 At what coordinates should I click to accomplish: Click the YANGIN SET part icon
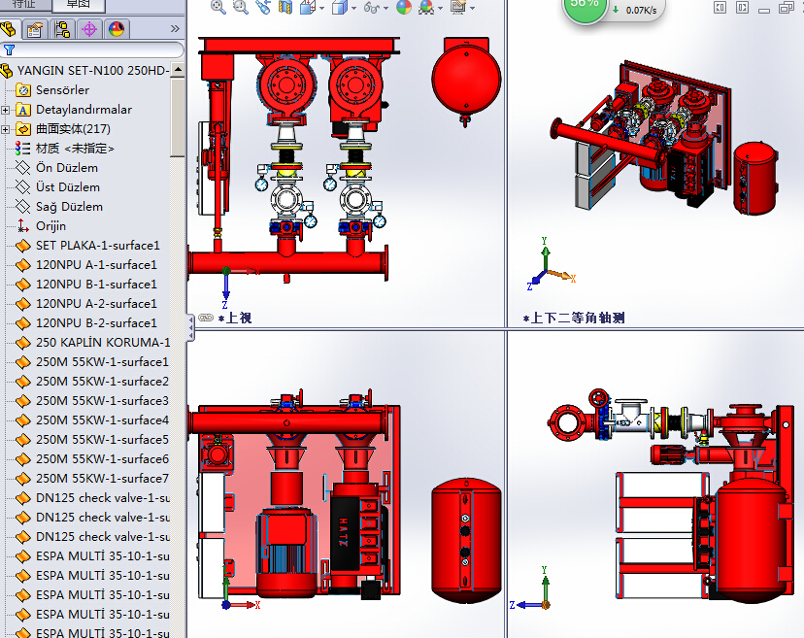click(7, 71)
